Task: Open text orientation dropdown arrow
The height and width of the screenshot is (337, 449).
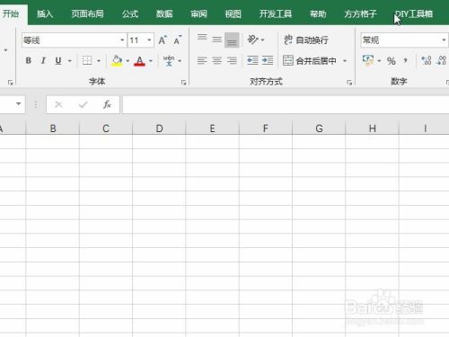Action: [263, 40]
